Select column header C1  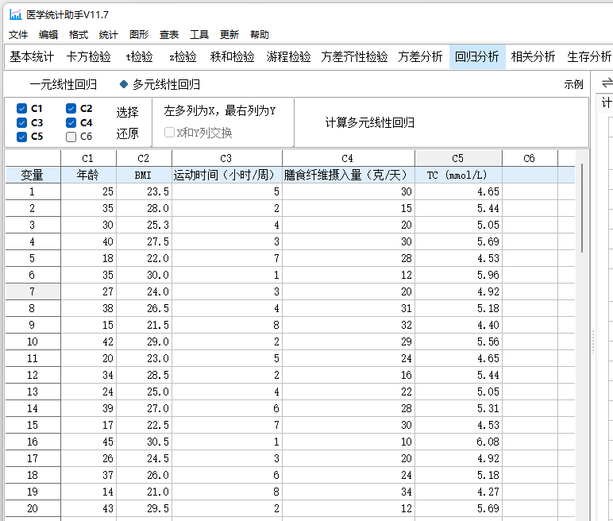(x=88, y=158)
